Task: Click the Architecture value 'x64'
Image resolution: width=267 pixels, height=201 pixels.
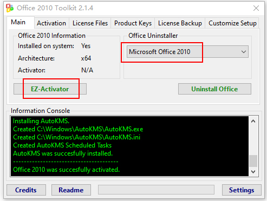Action: tap(86, 58)
